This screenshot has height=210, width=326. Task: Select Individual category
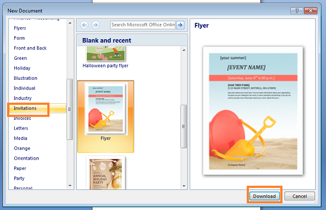pyautogui.click(x=24, y=88)
